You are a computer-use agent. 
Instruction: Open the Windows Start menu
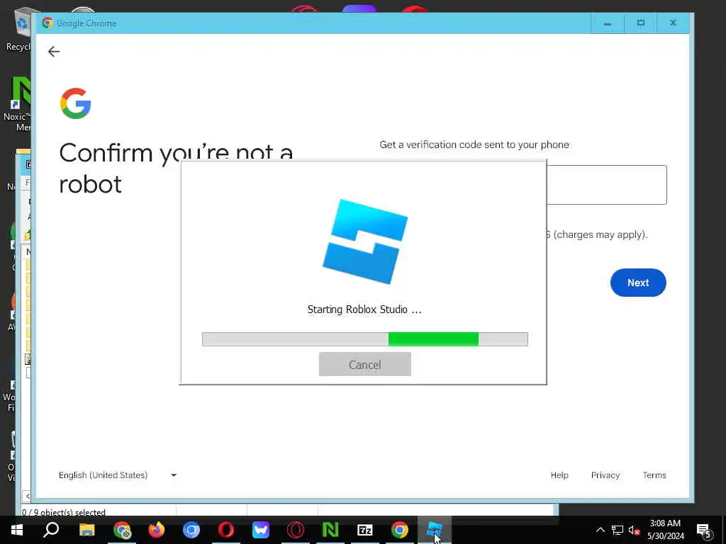click(x=17, y=530)
